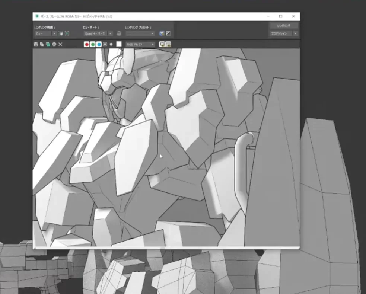Open the Environment and Effects exposure icon
366x294 pixels.
(x=168, y=33)
